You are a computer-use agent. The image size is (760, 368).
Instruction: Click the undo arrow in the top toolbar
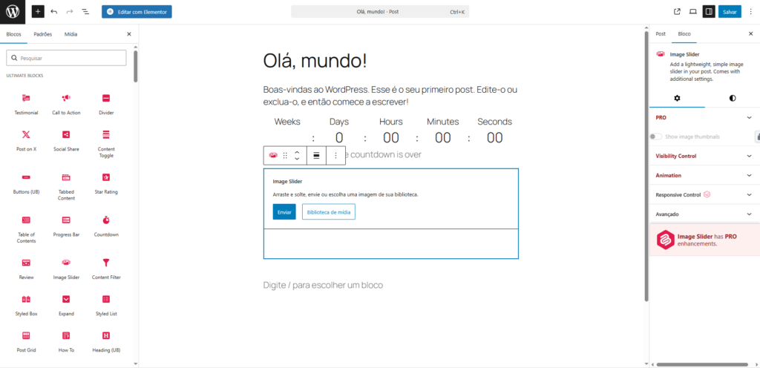point(53,12)
